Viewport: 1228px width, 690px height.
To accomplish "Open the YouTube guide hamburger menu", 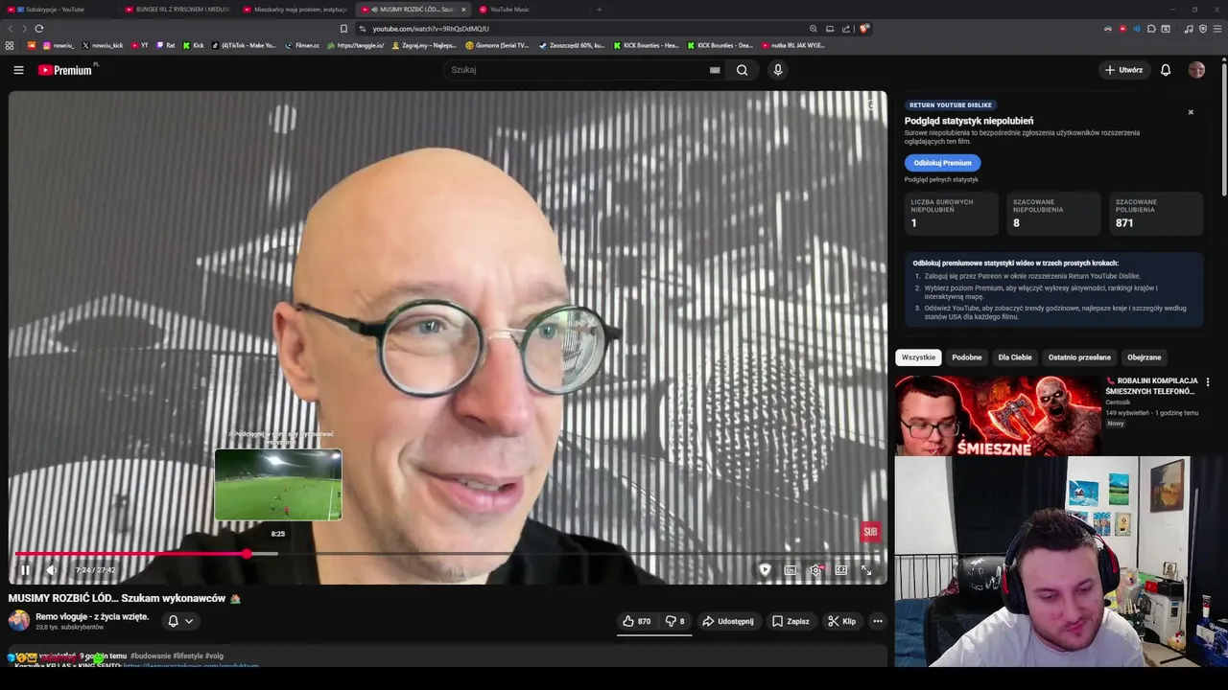I will click(x=18, y=70).
